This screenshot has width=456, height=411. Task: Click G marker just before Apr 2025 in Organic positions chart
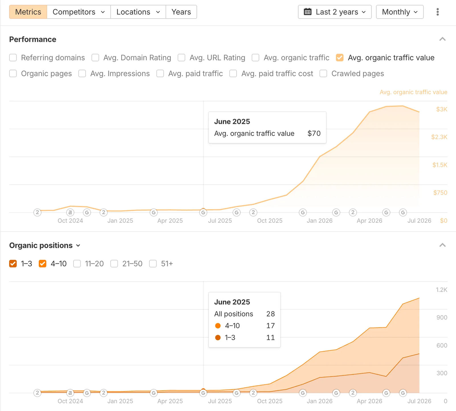[x=154, y=393]
